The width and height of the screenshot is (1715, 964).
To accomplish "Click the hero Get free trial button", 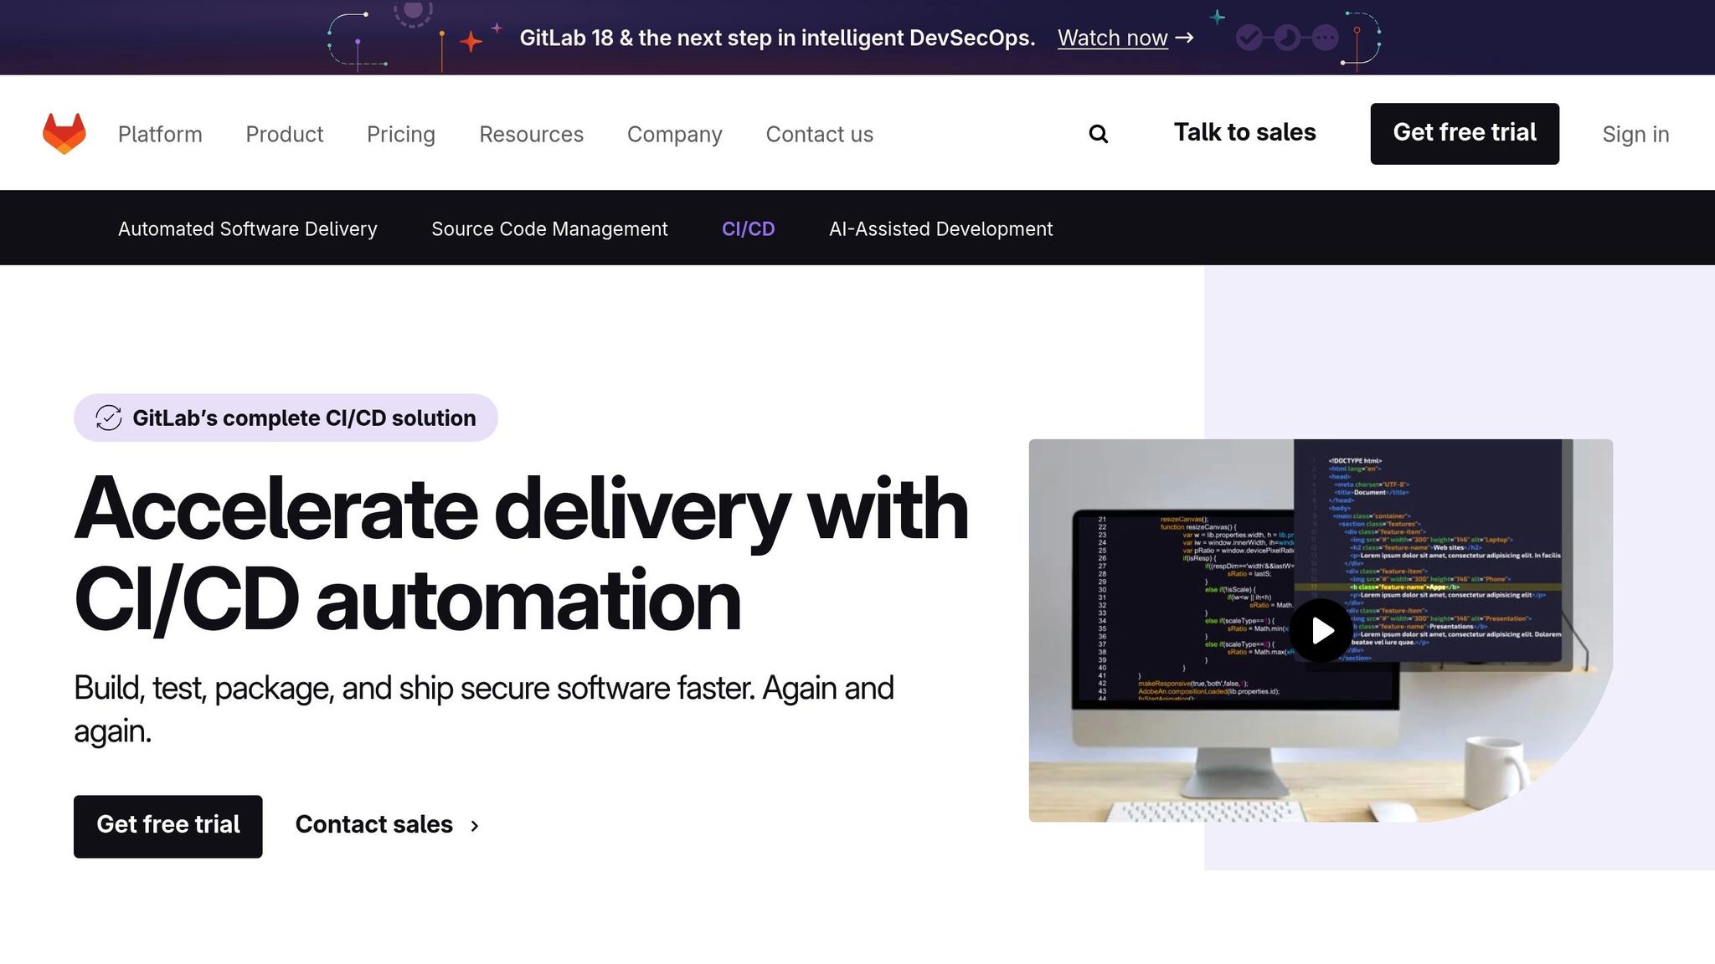I will (168, 826).
